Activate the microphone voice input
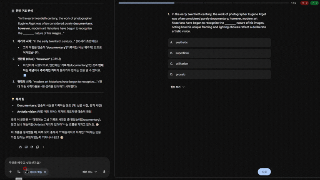The height and width of the screenshot is (180, 320). click(x=104, y=172)
